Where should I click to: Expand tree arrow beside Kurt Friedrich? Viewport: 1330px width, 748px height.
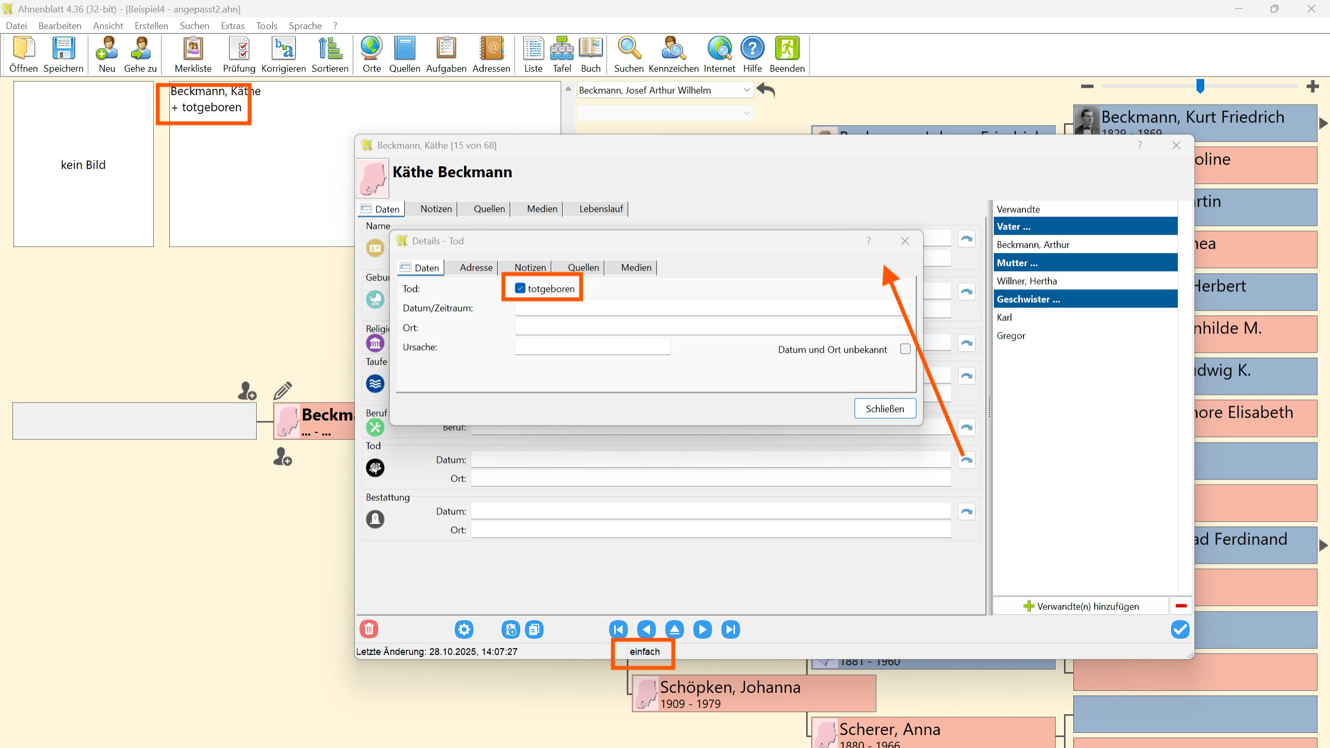point(1323,124)
